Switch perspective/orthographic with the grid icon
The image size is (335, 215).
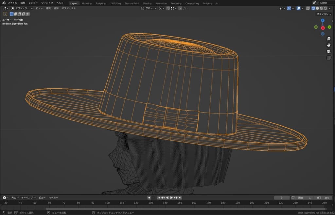coord(328,58)
